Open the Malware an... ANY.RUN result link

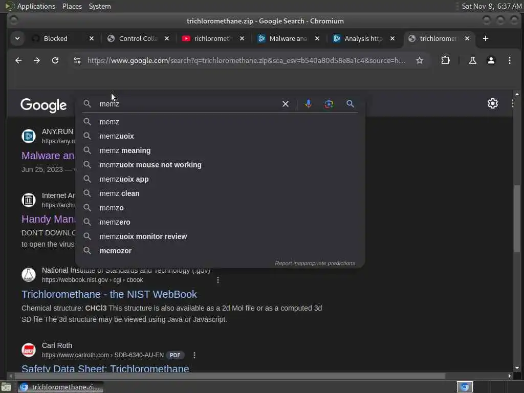tap(48, 156)
